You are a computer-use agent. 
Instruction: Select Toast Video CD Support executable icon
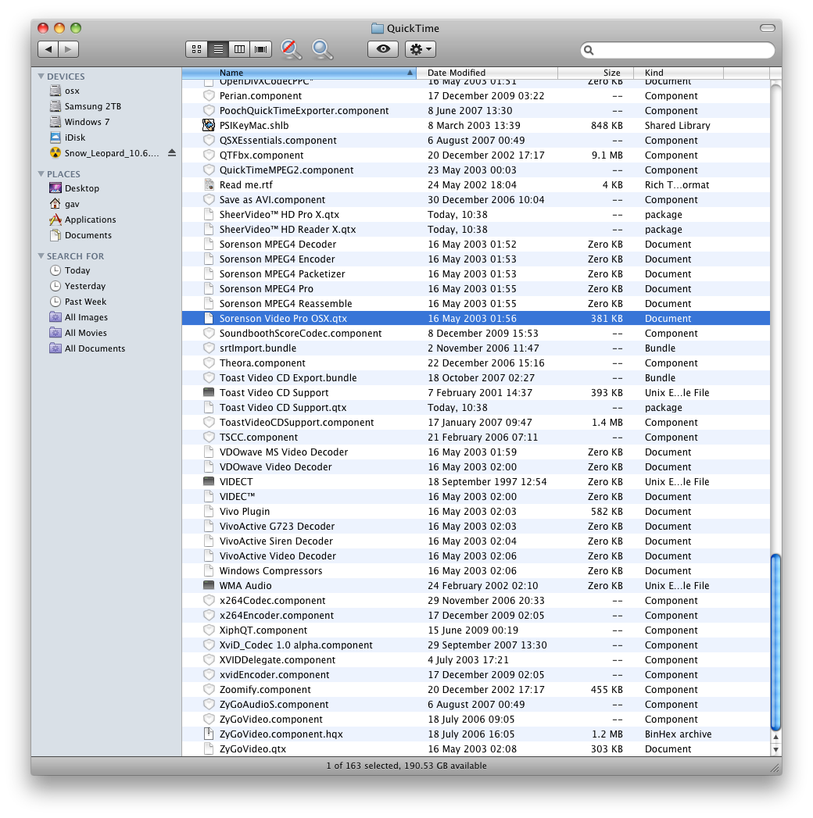coord(209,392)
